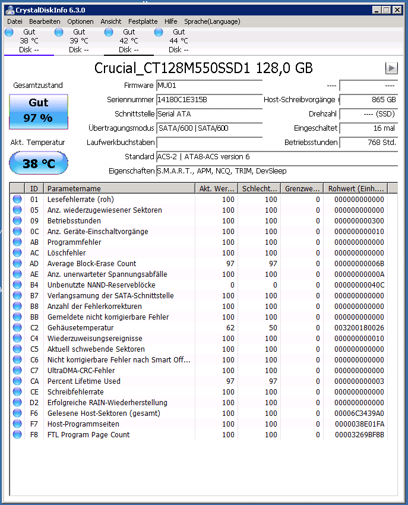Click status icon of Gehäusetemperatur row

coord(17,327)
